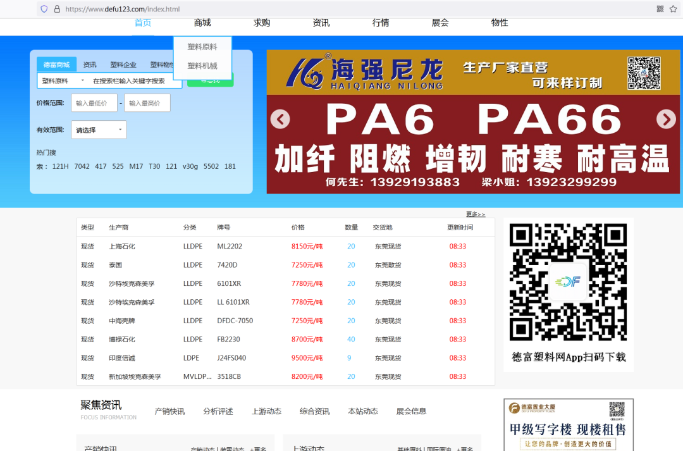Screen dimensions: 683x451
Task: Click the browser address bar URL
Action: 123,9
